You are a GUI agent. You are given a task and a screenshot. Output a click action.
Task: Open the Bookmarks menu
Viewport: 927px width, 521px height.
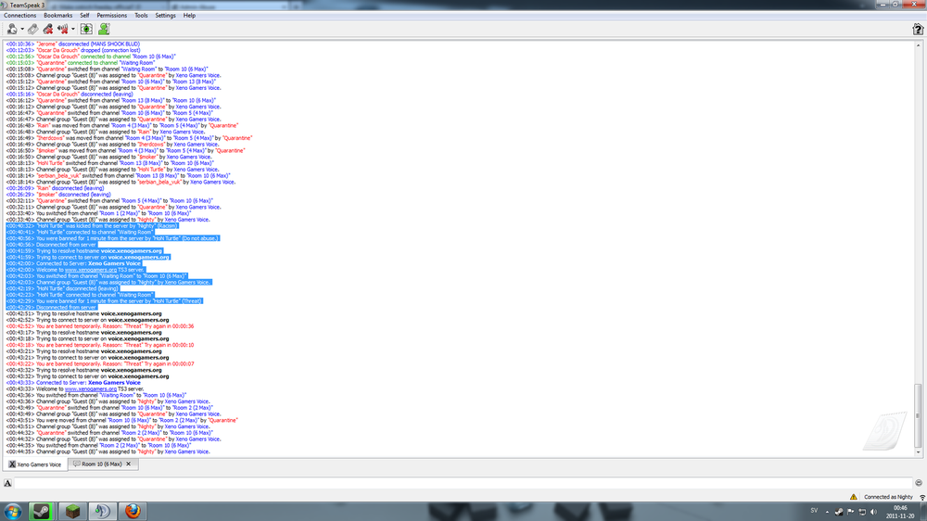click(x=57, y=16)
